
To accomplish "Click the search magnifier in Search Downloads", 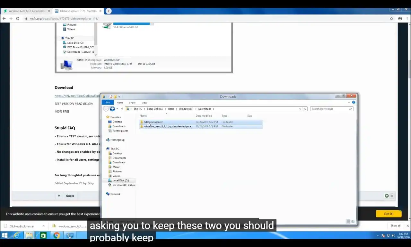I will coord(350,109).
